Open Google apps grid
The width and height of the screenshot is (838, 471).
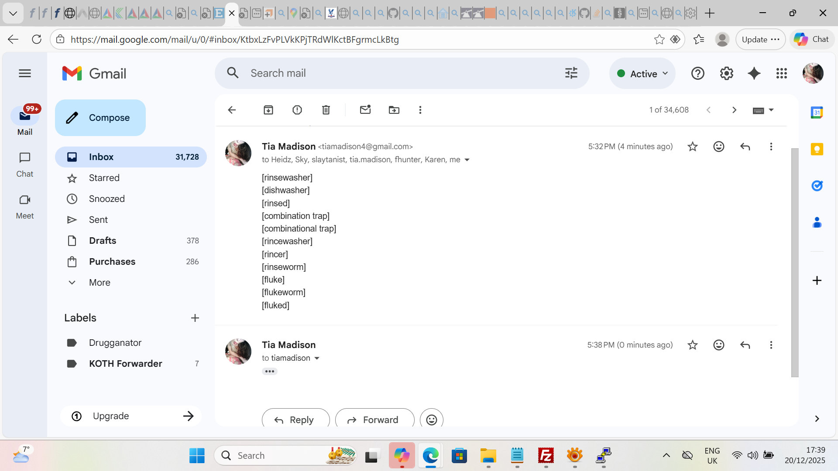(781, 73)
